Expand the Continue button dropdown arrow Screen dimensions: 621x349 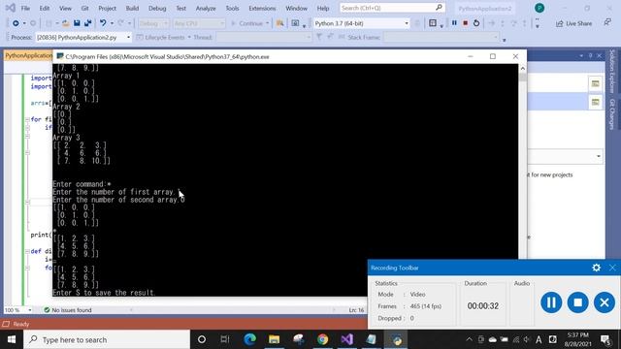point(268,23)
